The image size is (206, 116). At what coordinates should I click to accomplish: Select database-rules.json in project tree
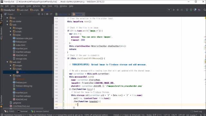[24, 38]
